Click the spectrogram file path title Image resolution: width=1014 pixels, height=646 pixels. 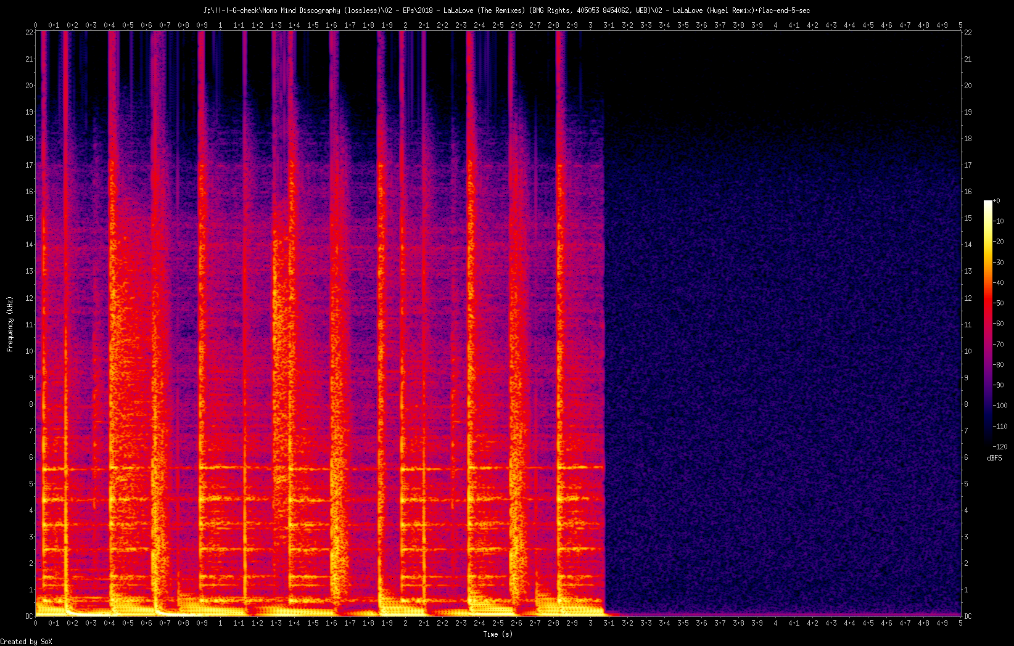506,10
